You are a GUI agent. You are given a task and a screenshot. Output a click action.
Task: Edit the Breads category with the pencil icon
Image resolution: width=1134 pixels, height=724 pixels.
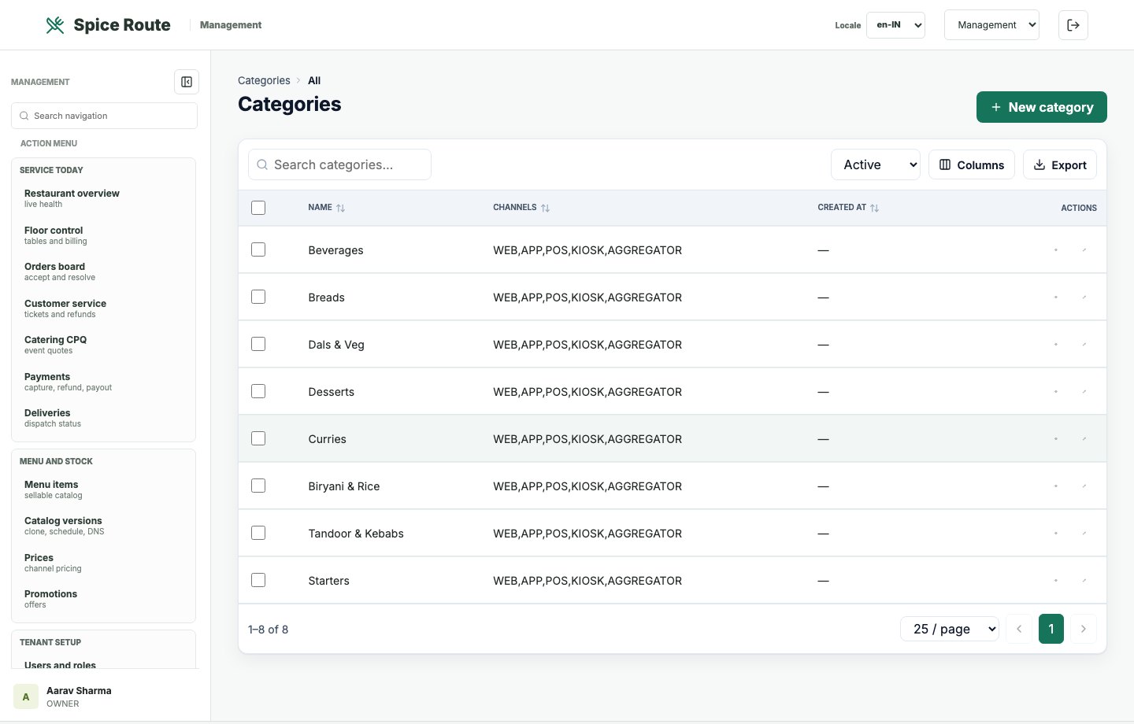tap(1084, 297)
